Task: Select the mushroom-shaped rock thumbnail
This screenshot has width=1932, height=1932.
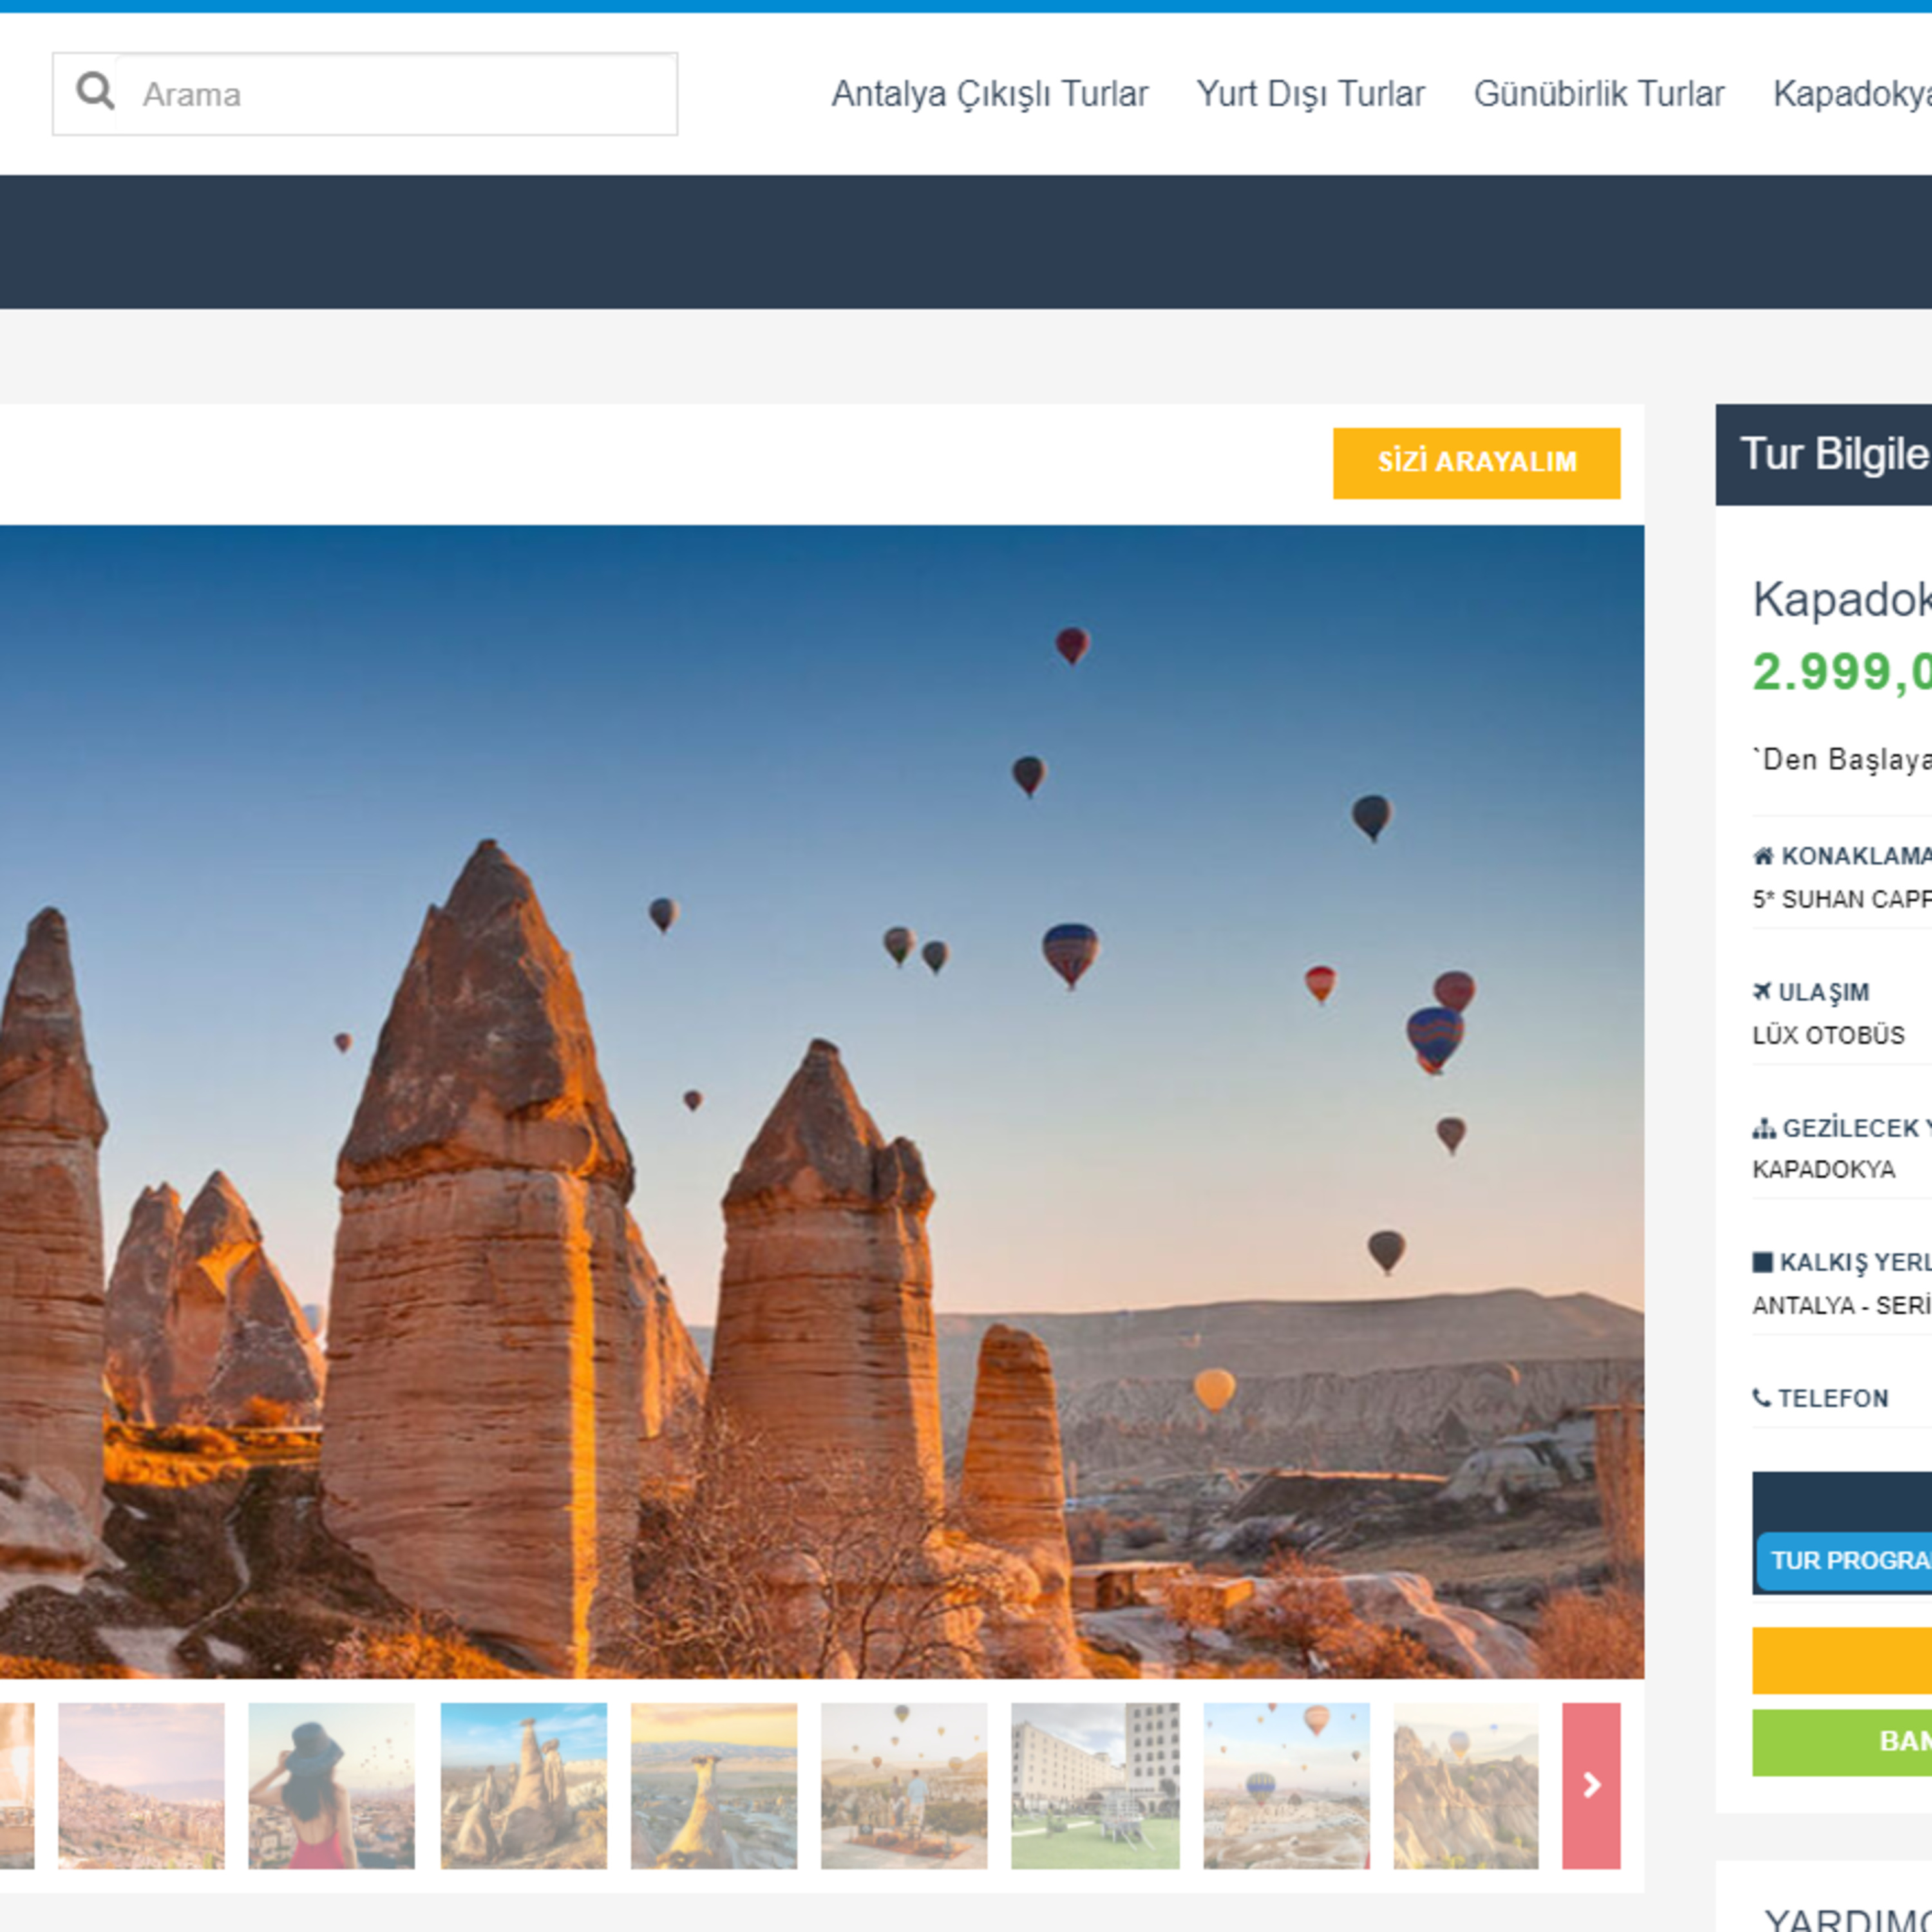Action: (714, 1785)
